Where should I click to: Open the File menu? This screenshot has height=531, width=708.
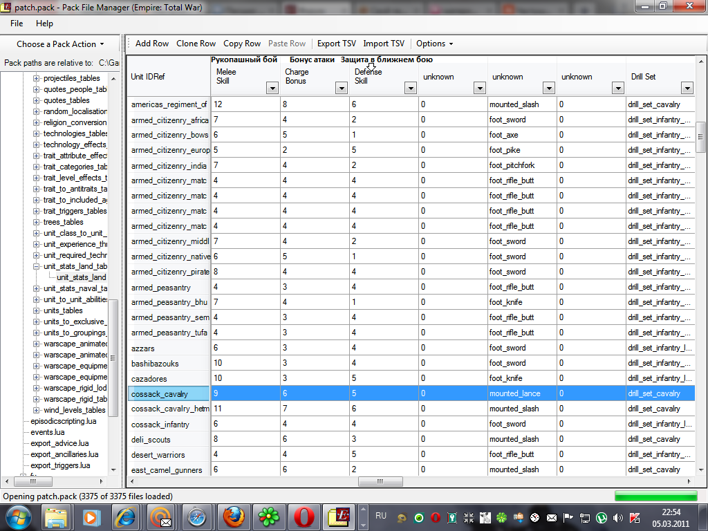click(x=17, y=24)
